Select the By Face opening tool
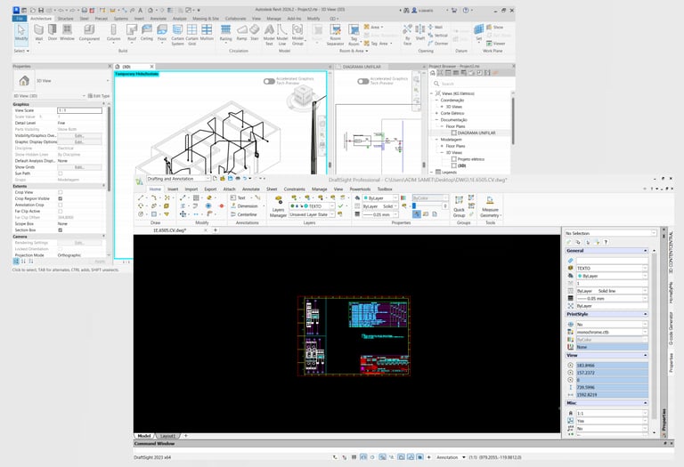 [x=407, y=34]
